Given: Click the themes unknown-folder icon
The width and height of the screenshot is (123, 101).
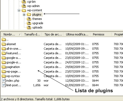Looking at the screenshot, I should [29, 19].
